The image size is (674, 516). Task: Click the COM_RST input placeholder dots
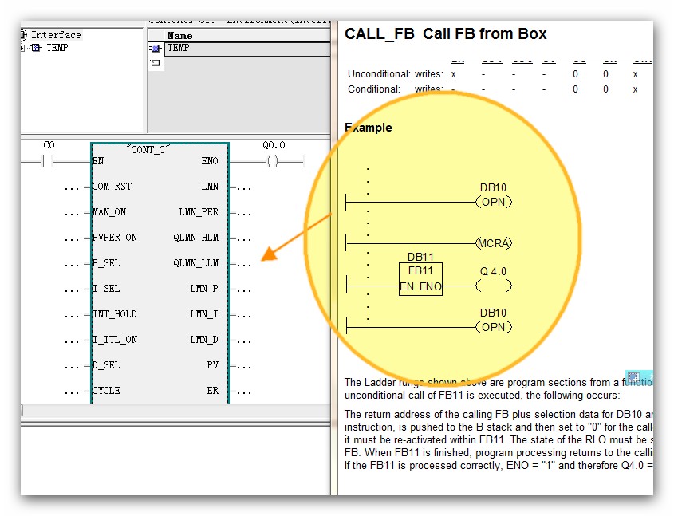point(73,187)
